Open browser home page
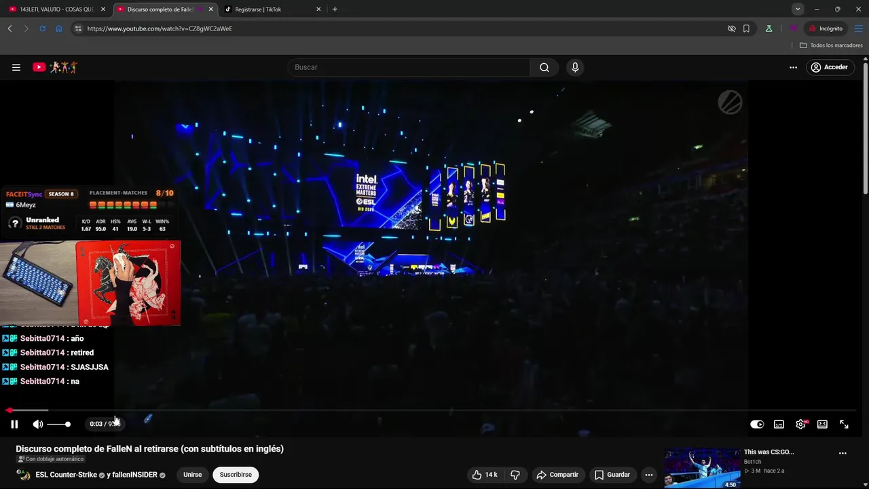Image resolution: width=869 pixels, height=489 pixels. tap(59, 29)
